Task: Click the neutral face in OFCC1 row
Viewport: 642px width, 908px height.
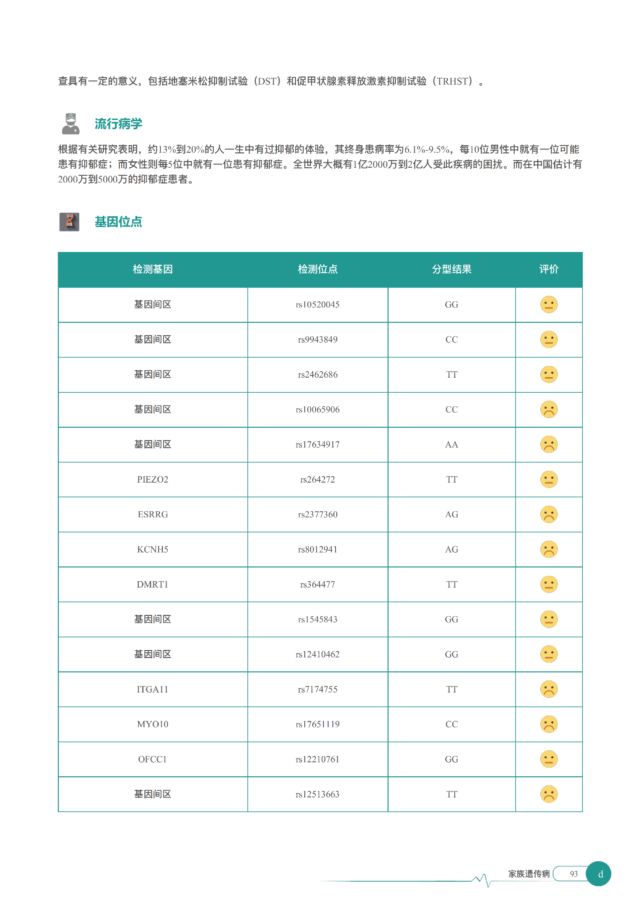Action: click(x=549, y=759)
